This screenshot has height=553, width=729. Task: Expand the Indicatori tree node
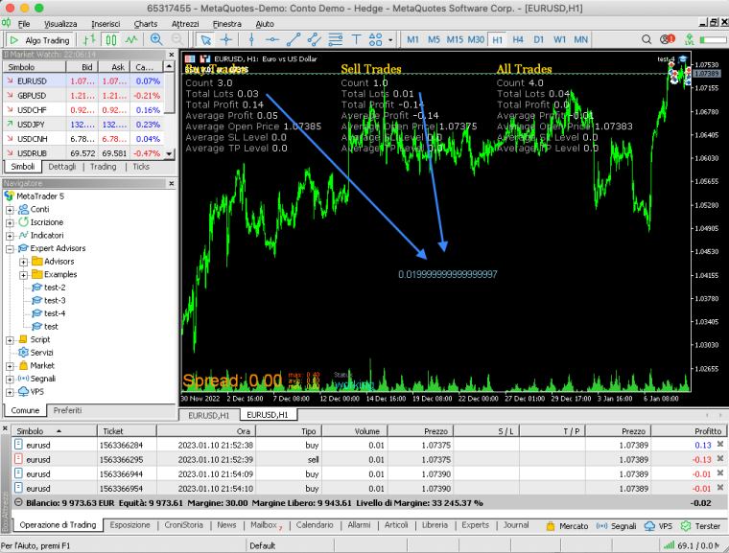coord(10,236)
